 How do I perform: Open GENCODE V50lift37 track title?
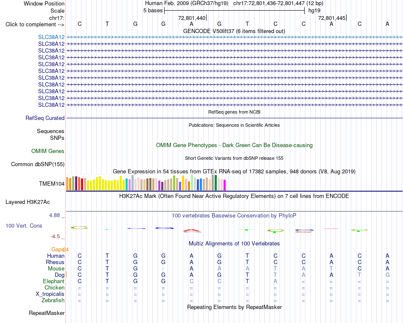pyautogui.click(x=234, y=31)
